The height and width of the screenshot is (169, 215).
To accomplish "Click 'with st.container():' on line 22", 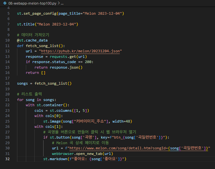I will coord(47,105).
